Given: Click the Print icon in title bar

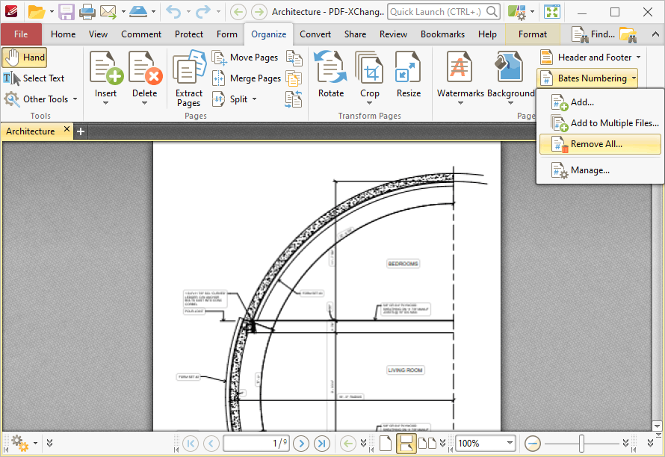Looking at the screenshot, I should coord(87,12).
